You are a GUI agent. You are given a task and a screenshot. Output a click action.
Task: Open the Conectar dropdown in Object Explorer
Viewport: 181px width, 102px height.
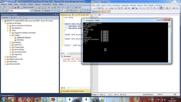coord(5,18)
